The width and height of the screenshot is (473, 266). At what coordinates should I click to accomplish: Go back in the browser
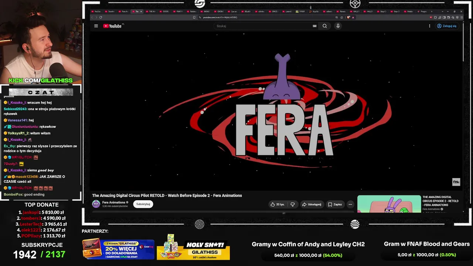pyautogui.click(x=92, y=17)
